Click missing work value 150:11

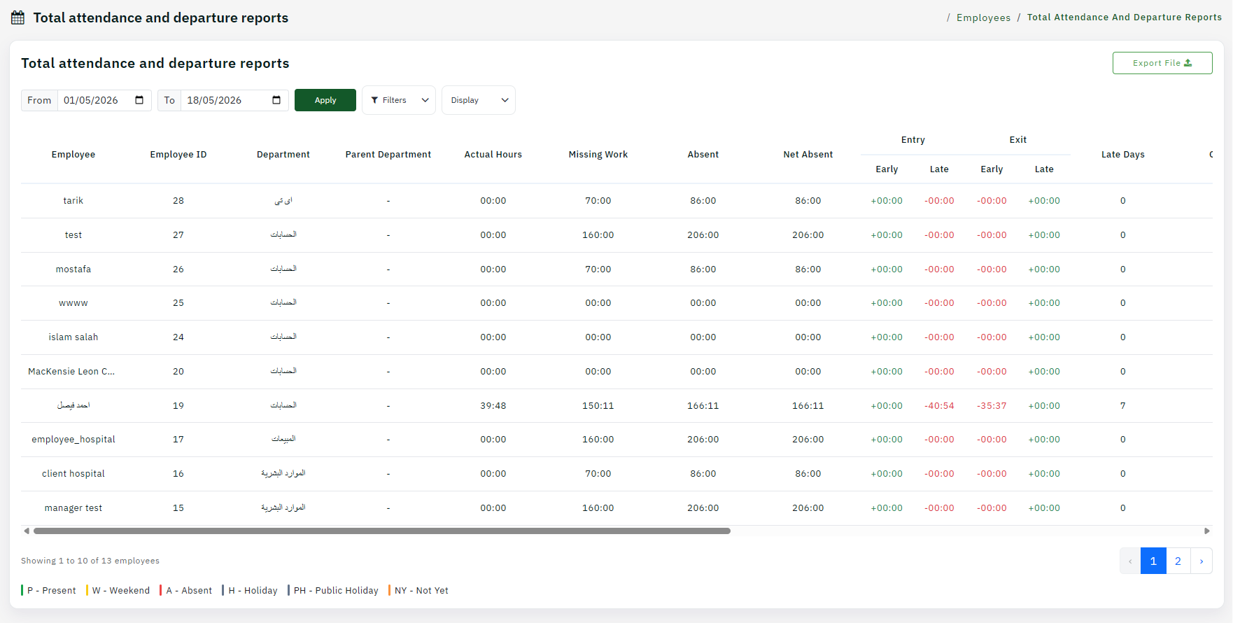598,406
